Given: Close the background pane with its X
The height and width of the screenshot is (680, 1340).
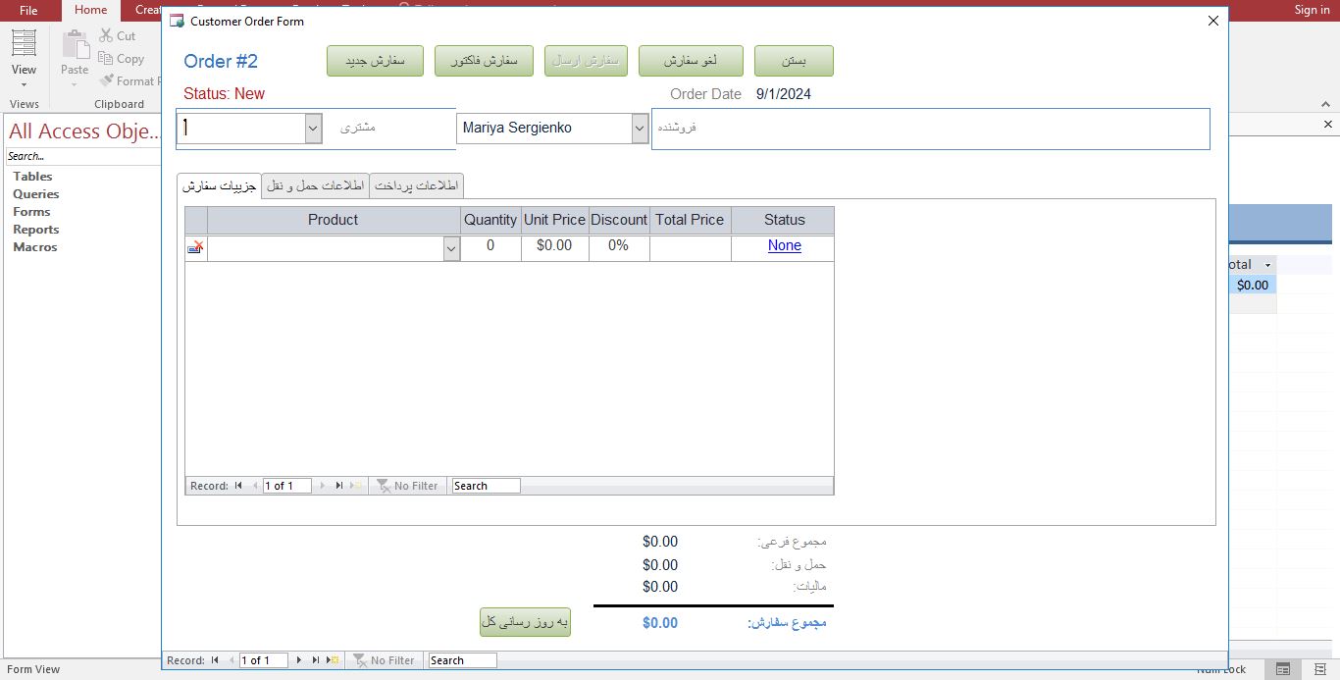Looking at the screenshot, I should tap(1328, 125).
